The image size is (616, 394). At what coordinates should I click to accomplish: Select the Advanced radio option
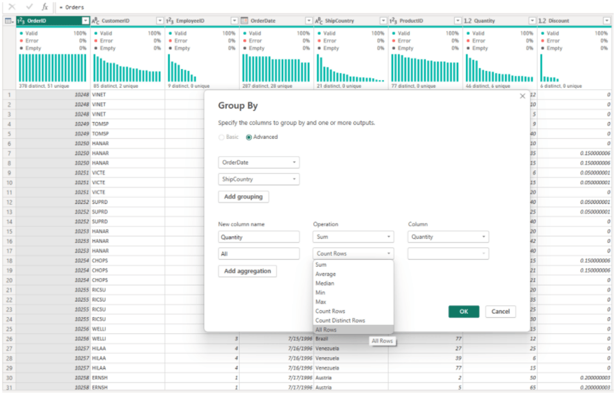(249, 137)
